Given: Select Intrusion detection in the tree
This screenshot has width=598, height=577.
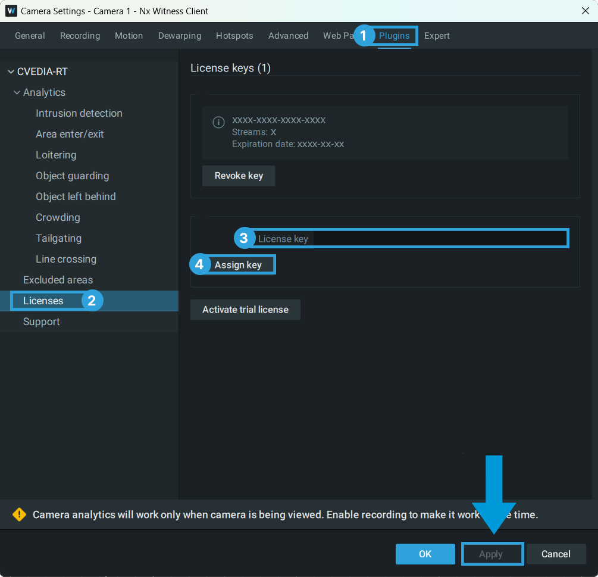Looking at the screenshot, I should coord(79,113).
